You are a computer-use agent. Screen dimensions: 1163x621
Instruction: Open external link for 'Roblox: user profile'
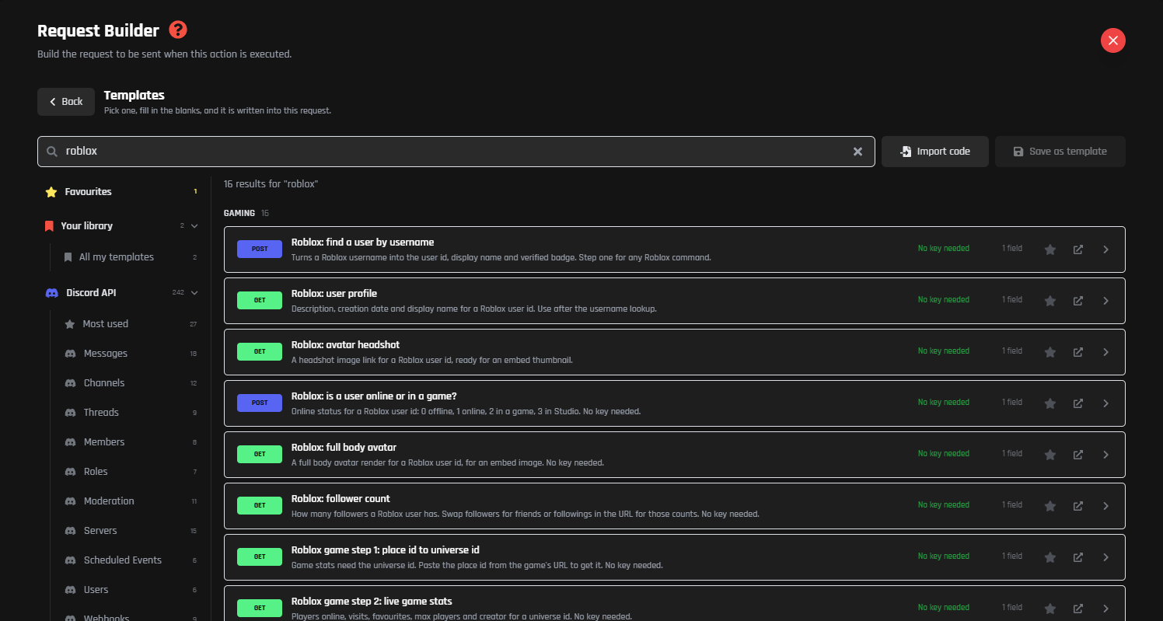pos(1078,301)
